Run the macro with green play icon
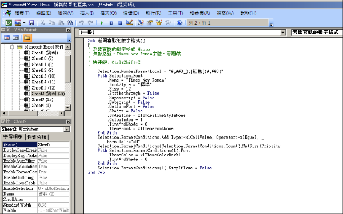Image resolution: width=343 pixels, height=214 pixels. (x=102, y=23)
